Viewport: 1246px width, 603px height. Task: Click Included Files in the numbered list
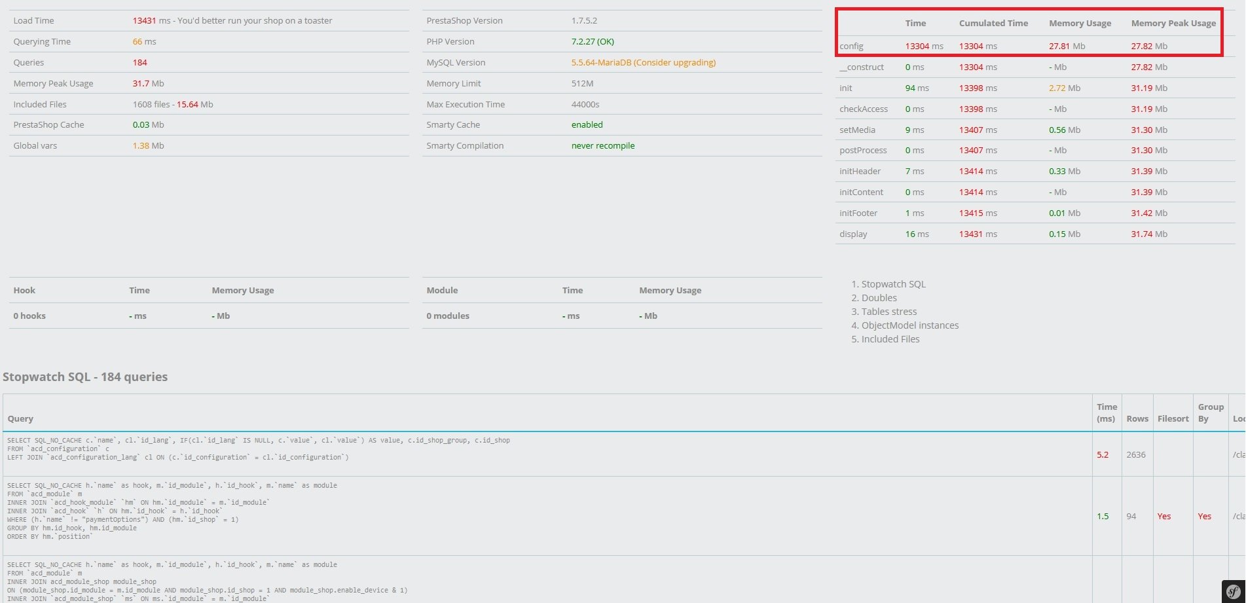[890, 339]
